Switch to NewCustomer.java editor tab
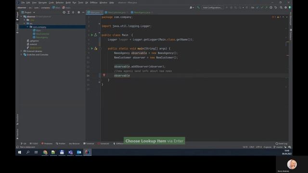 click(116, 12)
